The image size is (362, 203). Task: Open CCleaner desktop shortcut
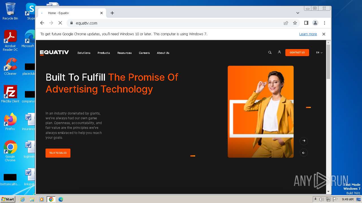10,67
